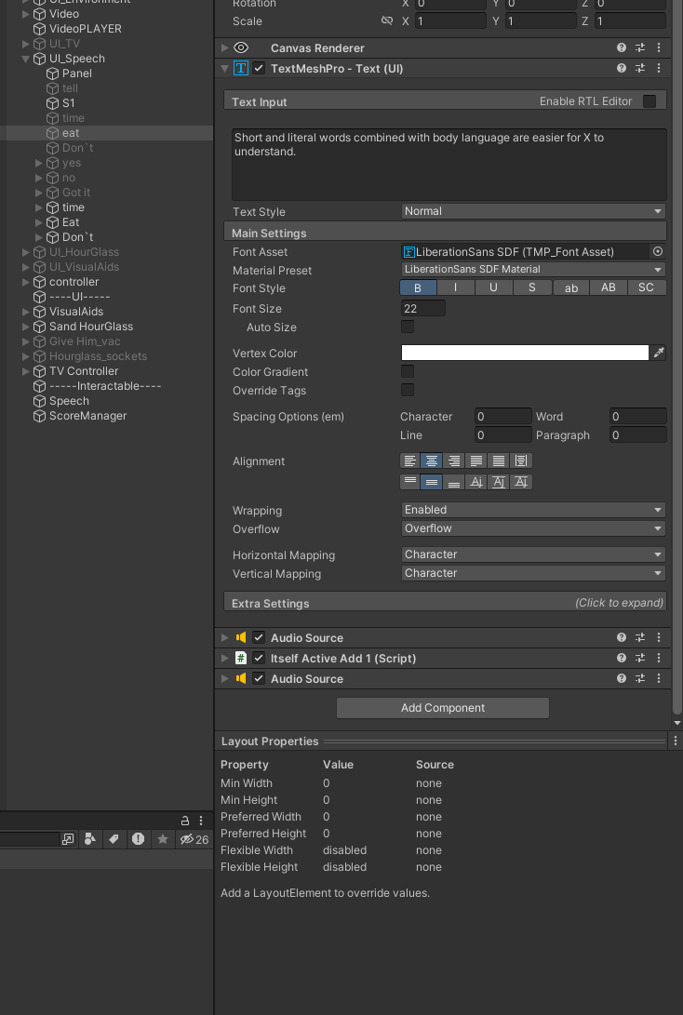Select ScoreManager in hierarchy
This screenshot has height=1015, width=683.
(87, 416)
